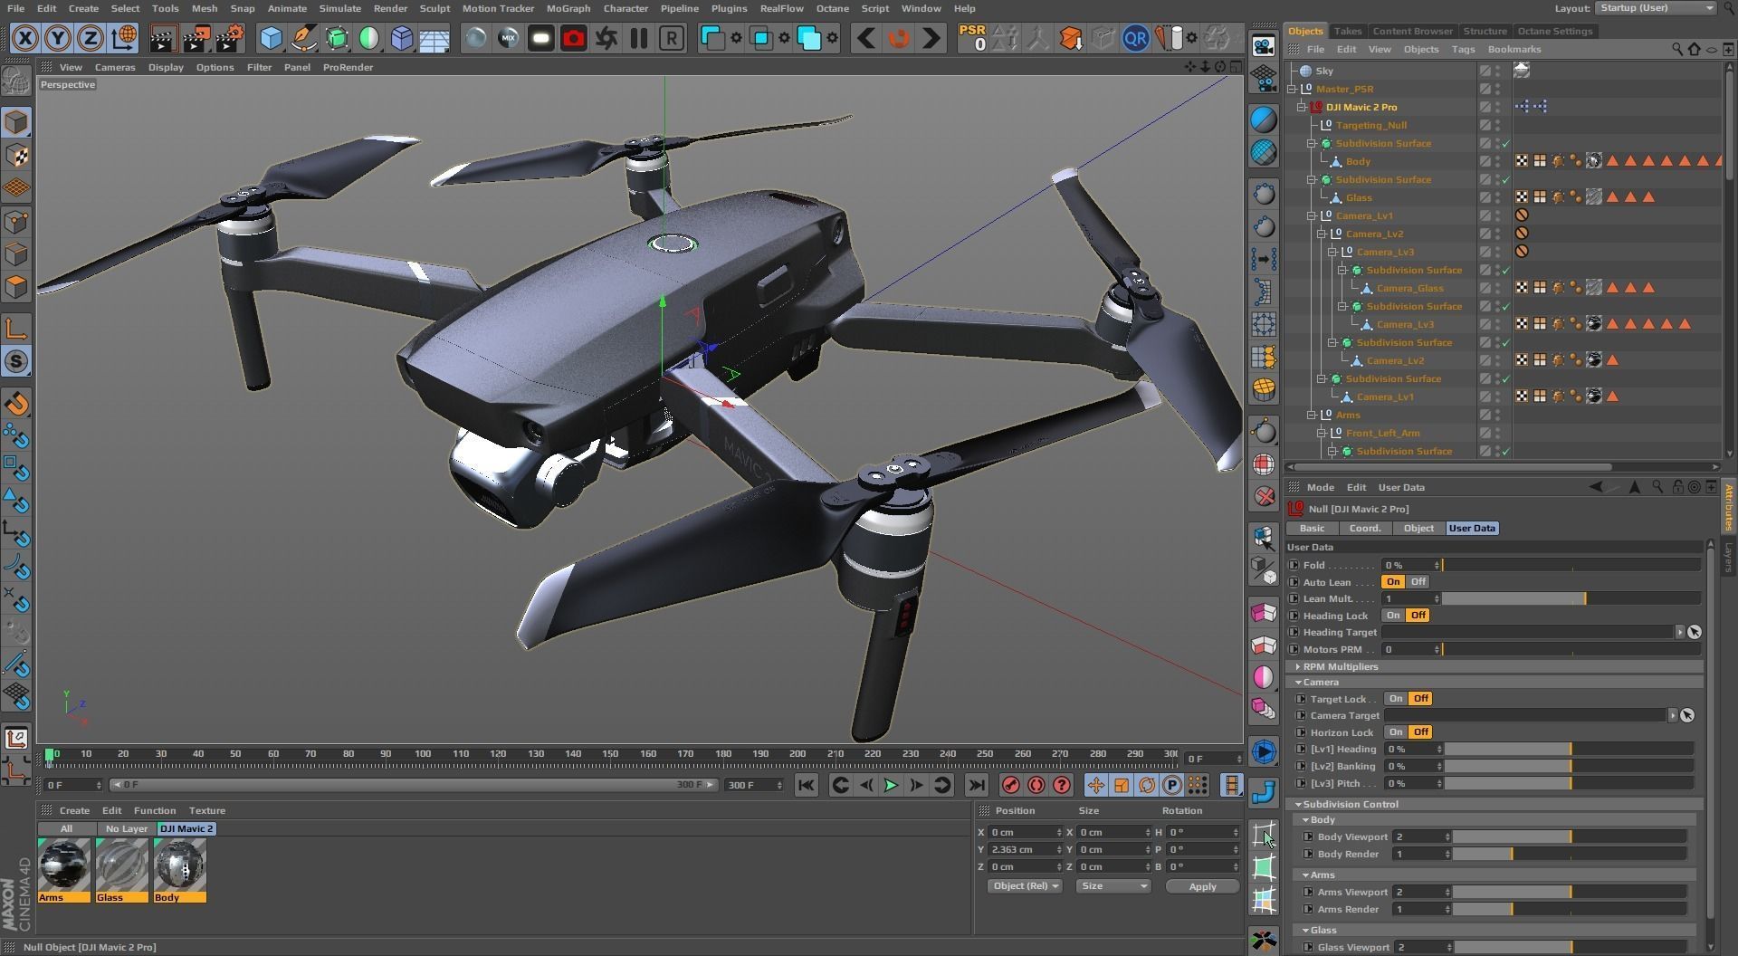
Task: Click the orange magnet icon in left toolbar
Action: [x=16, y=403]
